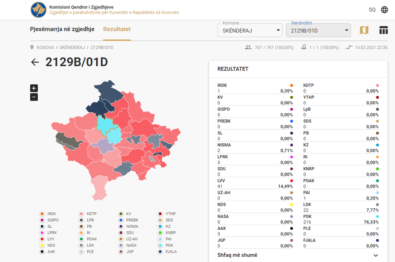Viewport: 395px width, 262px height.
Task: Open the Komuna dropdown showing SKËNDERAJ
Action: [250, 31]
